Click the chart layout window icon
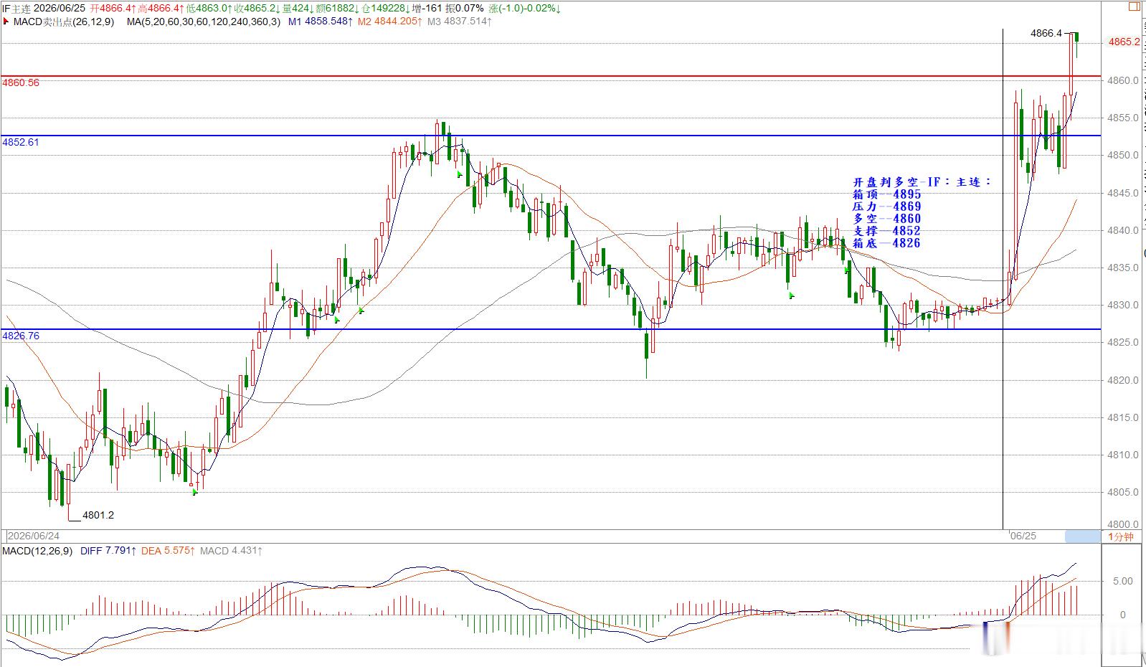 1134,6
